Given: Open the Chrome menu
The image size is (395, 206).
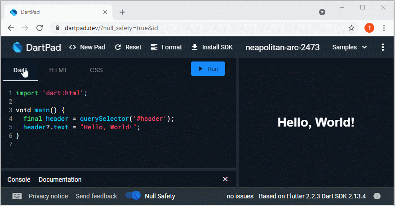Looking at the screenshot, I should click(x=384, y=28).
